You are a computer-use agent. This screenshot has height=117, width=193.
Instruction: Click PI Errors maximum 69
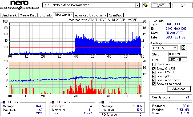click(x=41, y=110)
